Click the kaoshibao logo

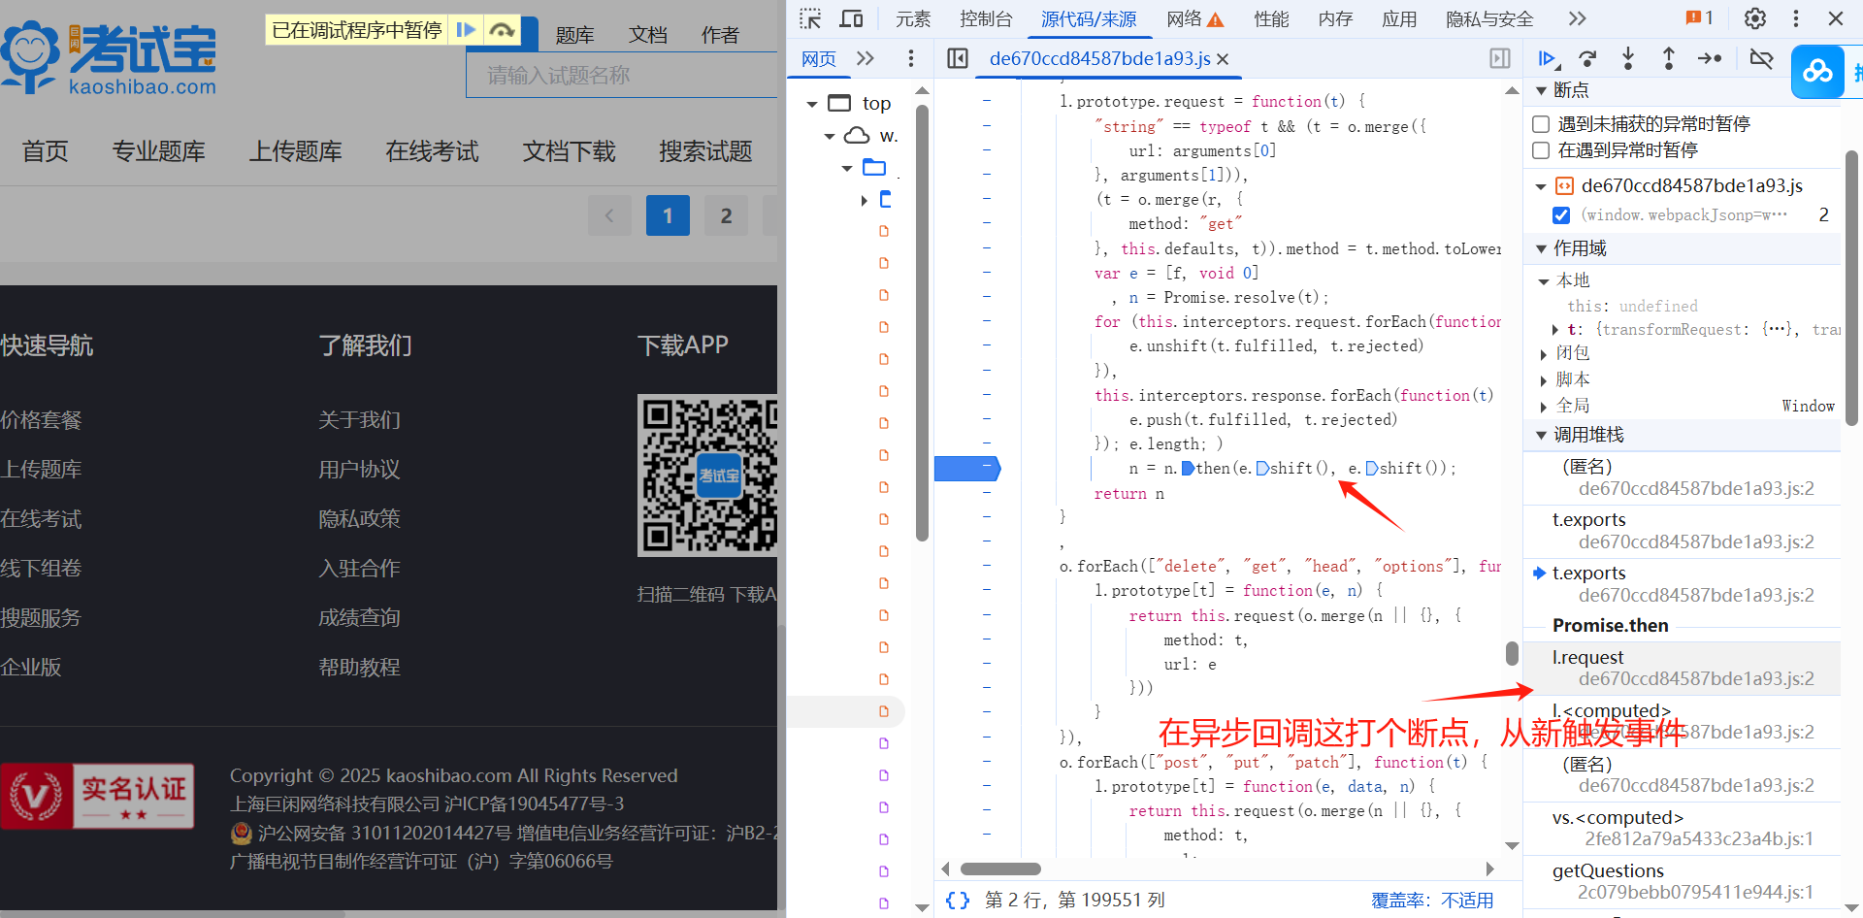click(109, 58)
